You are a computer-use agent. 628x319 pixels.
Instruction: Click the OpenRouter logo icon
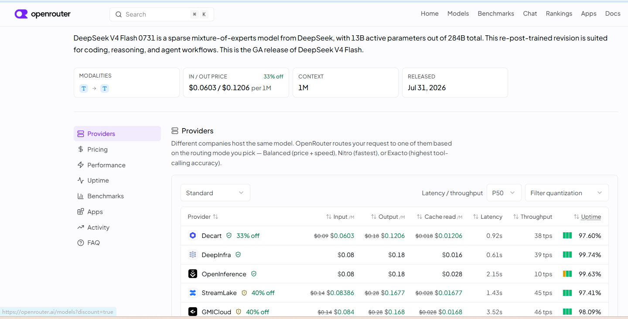click(21, 14)
